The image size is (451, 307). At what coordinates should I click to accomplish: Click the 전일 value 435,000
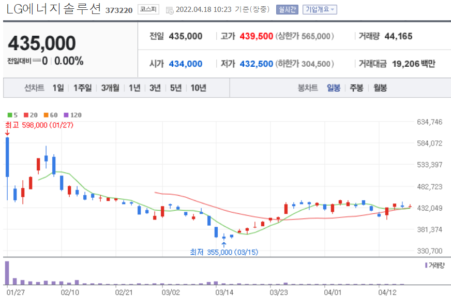pyautogui.click(x=186, y=36)
